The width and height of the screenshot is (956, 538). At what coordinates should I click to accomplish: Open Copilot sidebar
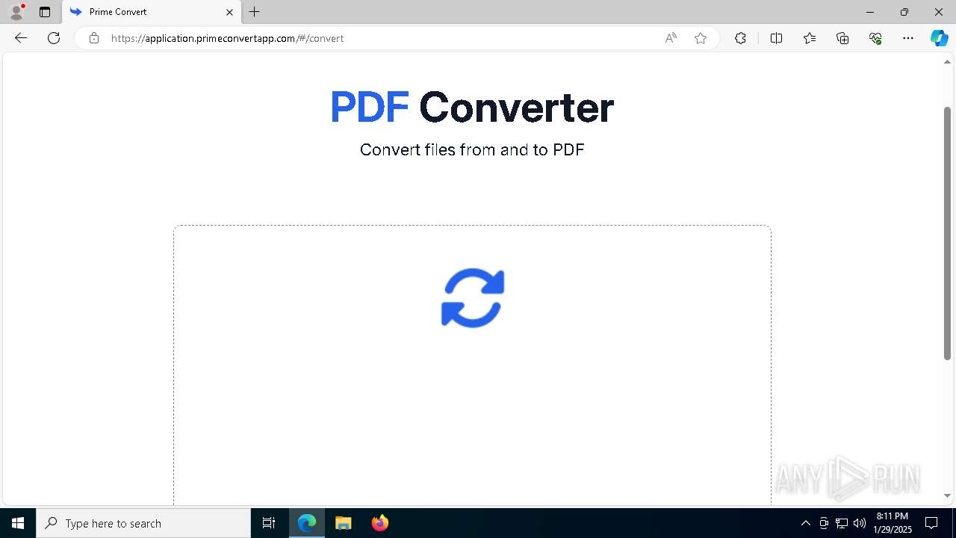[939, 38]
